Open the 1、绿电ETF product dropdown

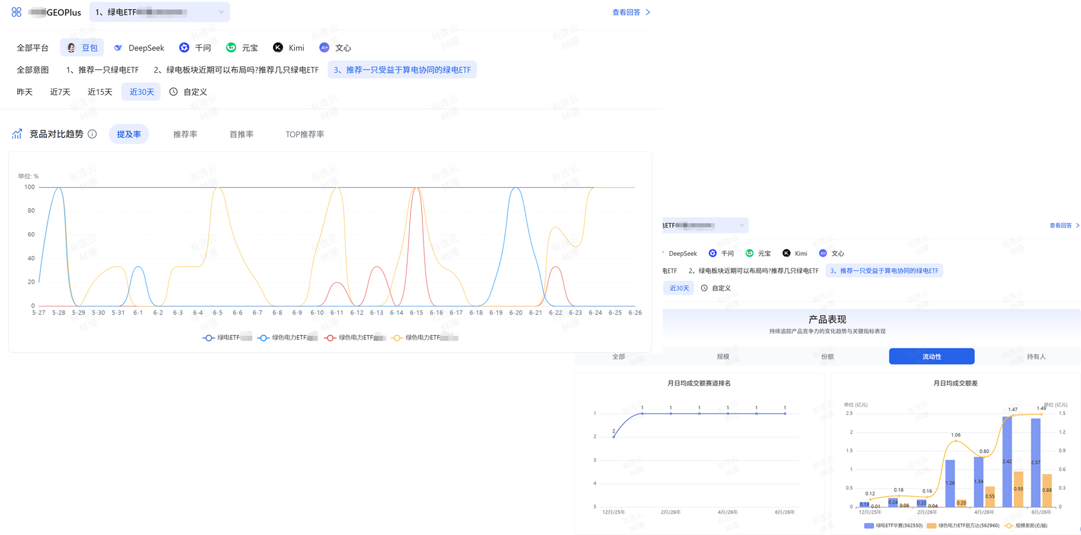[x=160, y=12]
